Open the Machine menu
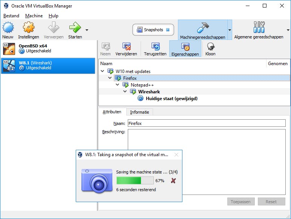 (x=34, y=16)
